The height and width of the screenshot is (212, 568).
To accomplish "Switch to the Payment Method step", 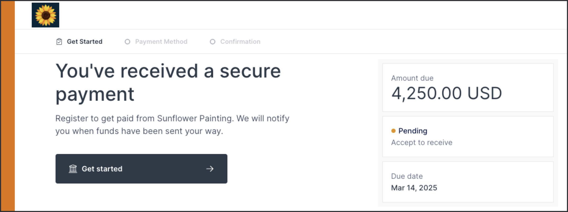I will (161, 42).
